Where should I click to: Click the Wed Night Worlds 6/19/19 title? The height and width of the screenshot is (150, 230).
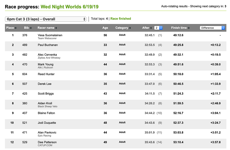coord(70,6)
